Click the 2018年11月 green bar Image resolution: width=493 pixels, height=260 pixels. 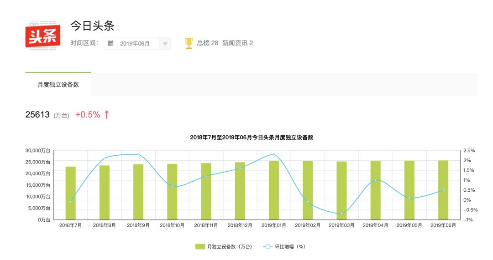tap(206, 191)
